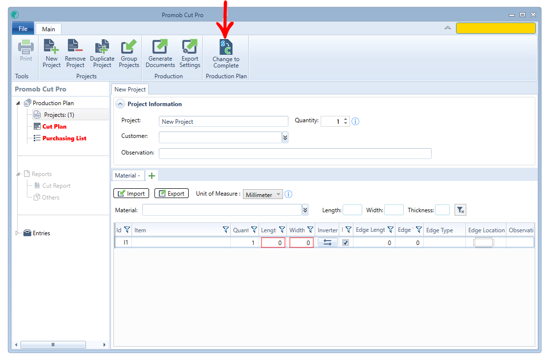Collapse the Reports tree node
This screenshot has width=544, height=356.
click(19, 174)
